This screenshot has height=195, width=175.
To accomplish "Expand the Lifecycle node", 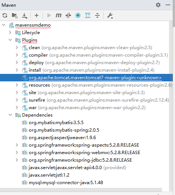I will (10, 33).
